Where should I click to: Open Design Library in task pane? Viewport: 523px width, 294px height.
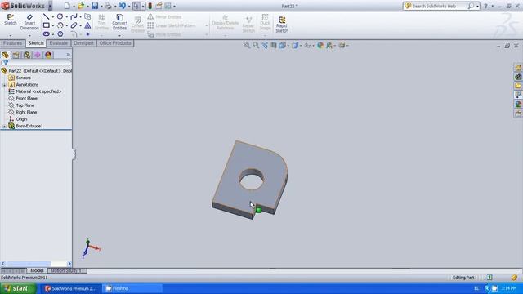[x=518, y=77]
